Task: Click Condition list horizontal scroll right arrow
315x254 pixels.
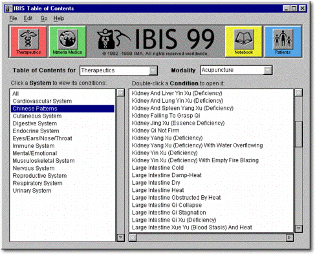Action: coord(290,238)
